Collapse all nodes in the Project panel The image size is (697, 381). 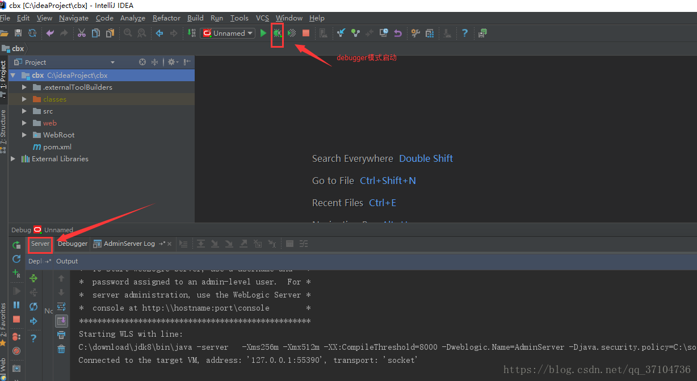155,62
